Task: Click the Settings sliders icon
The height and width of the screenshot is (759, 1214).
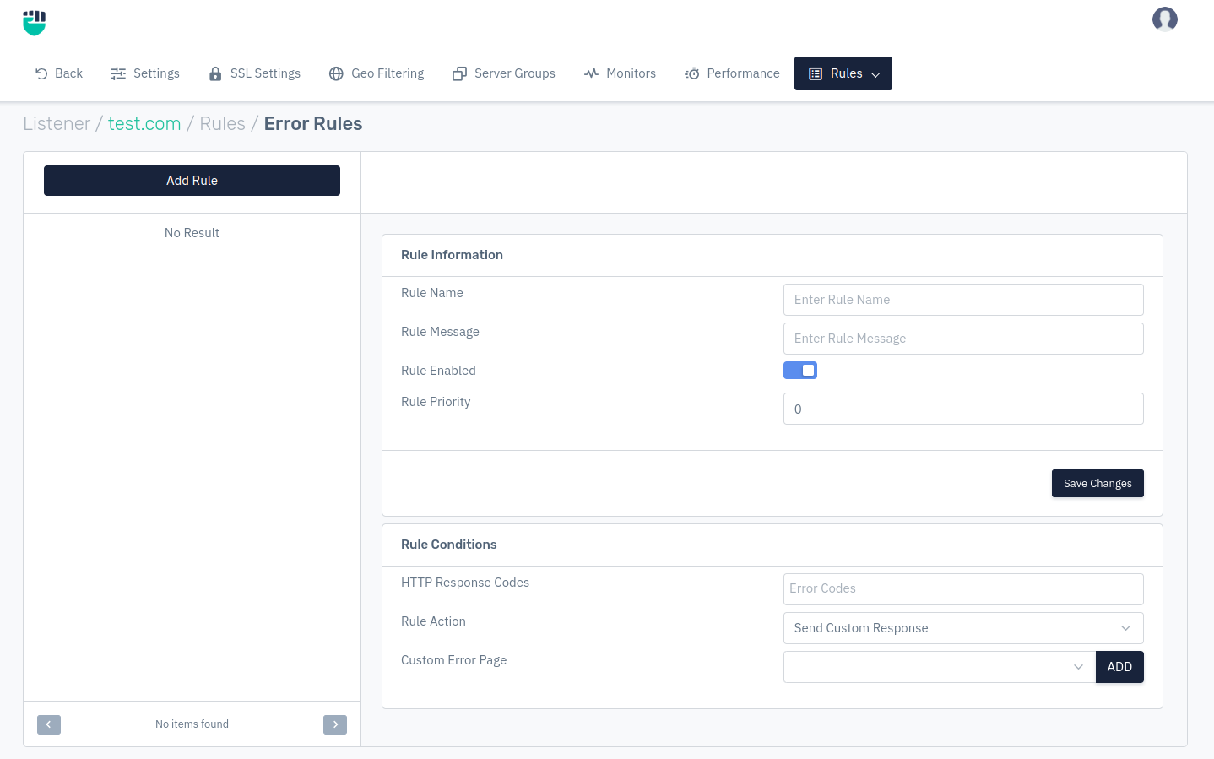Action: tap(118, 73)
